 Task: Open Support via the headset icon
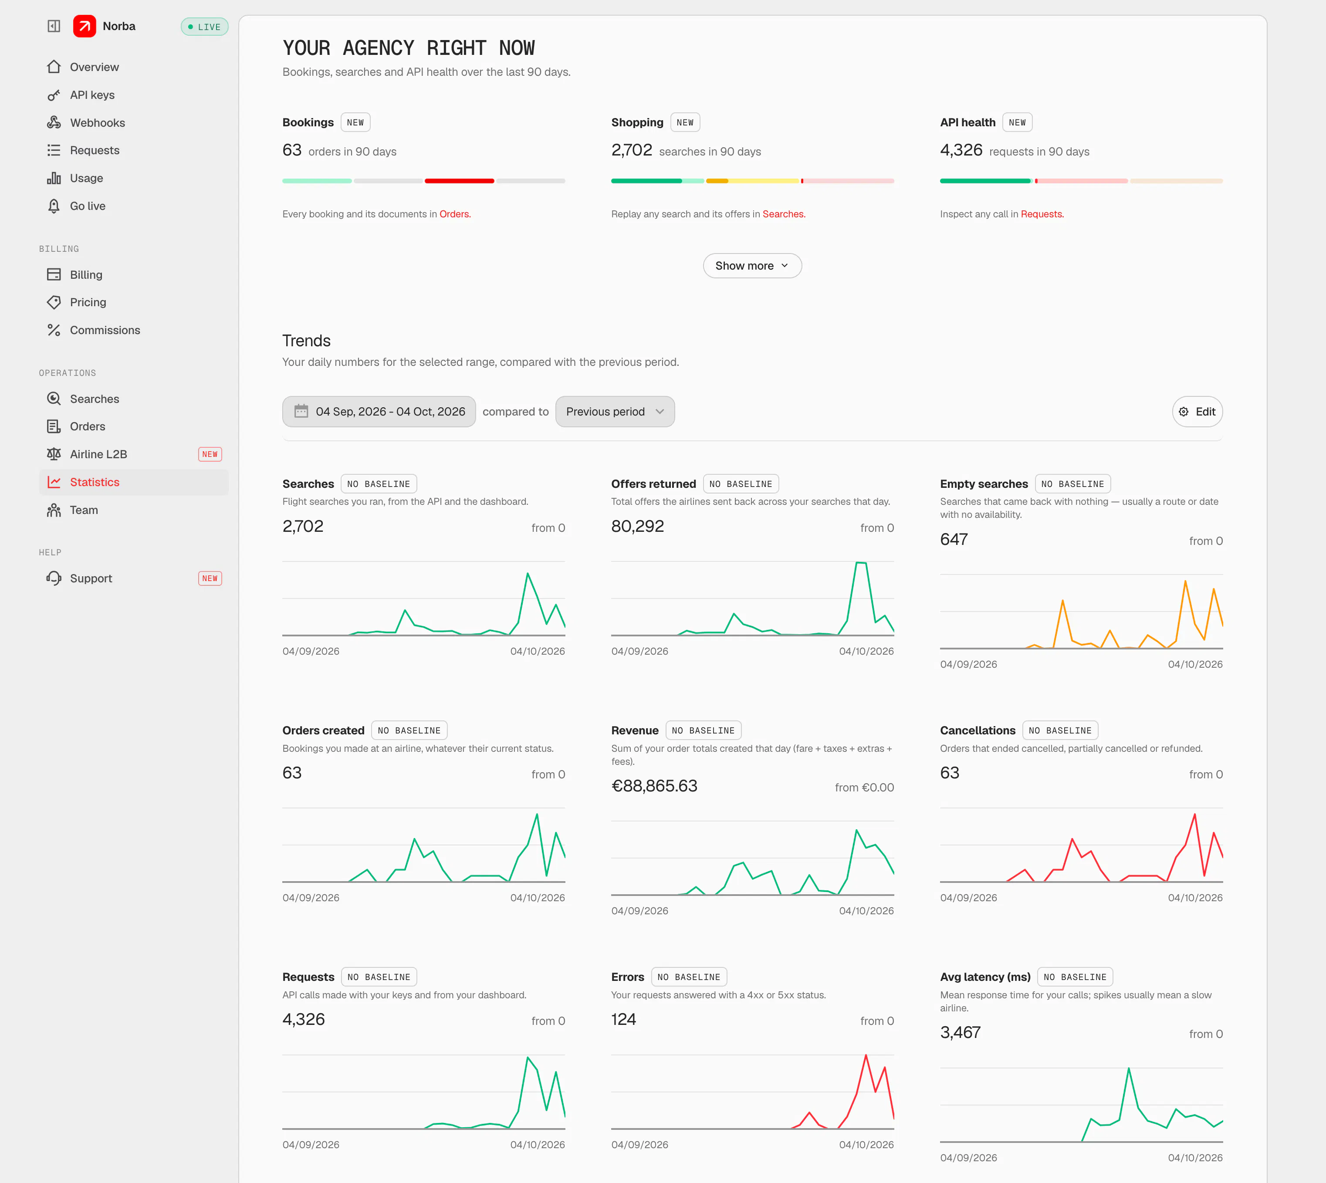[x=54, y=578]
